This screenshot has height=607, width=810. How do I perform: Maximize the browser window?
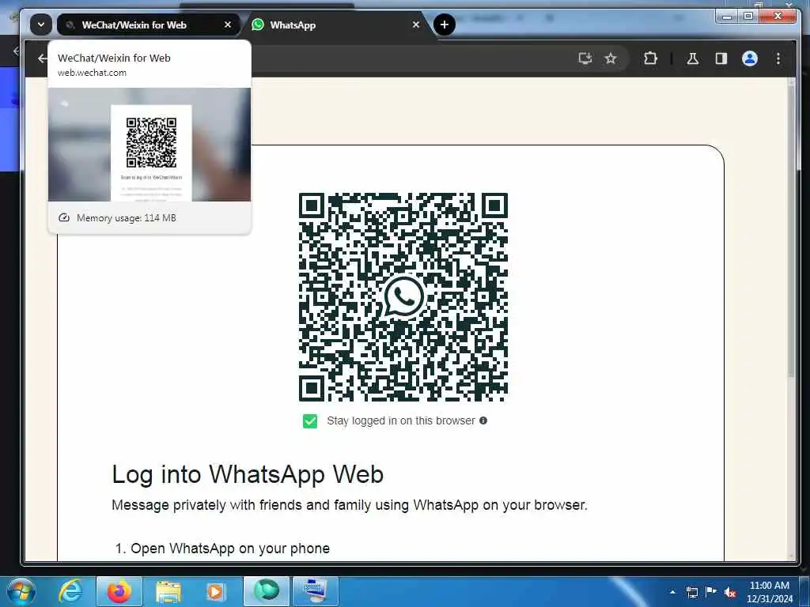pos(748,17)
